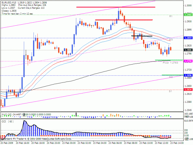Screen dimensions: 193x145
Task: Click the 'Pivot 1.2783' label
Action: click(x=170, y=63)
